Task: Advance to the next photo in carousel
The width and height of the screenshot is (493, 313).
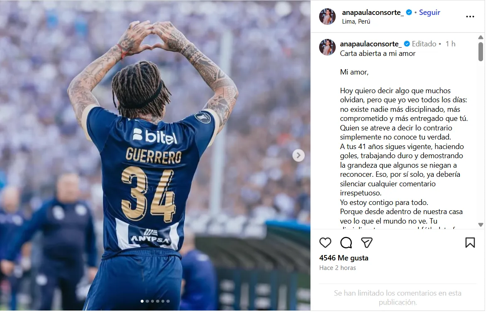Action: [x=298, y=155]
